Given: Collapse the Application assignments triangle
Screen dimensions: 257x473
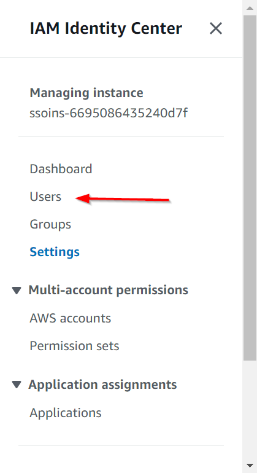Looking at the screenshot, I should pos(17,385).
